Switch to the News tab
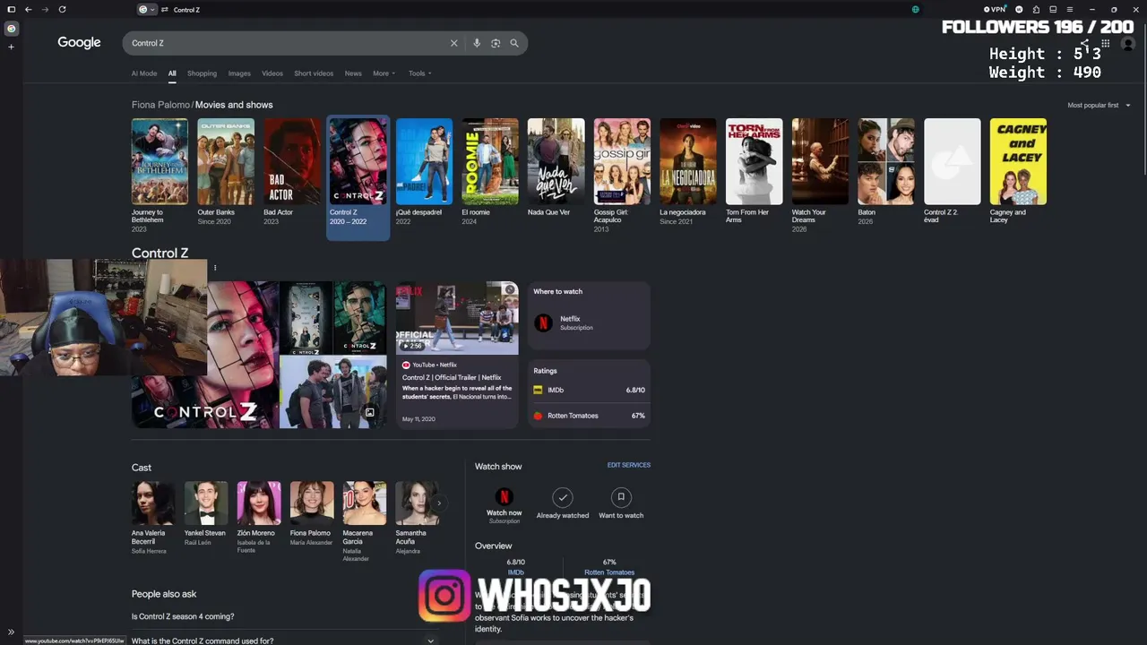1147x645 pixels. click(x=353, y=73)
